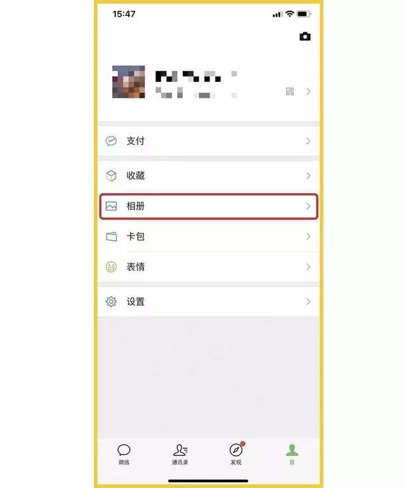Viewport: 406px width, 488px height.
Task: Tap the camera icon at top right
Action: click(304, 36)
